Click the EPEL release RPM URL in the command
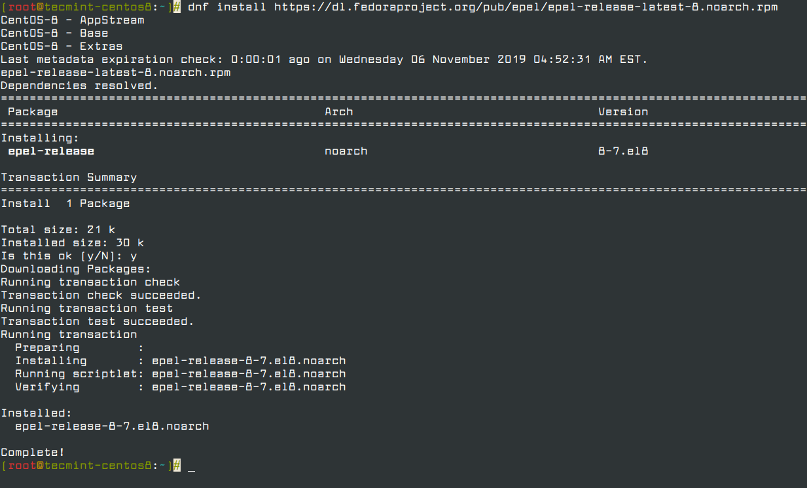The height and width of the screenshot is (488, 807). [x=526, y=7]
